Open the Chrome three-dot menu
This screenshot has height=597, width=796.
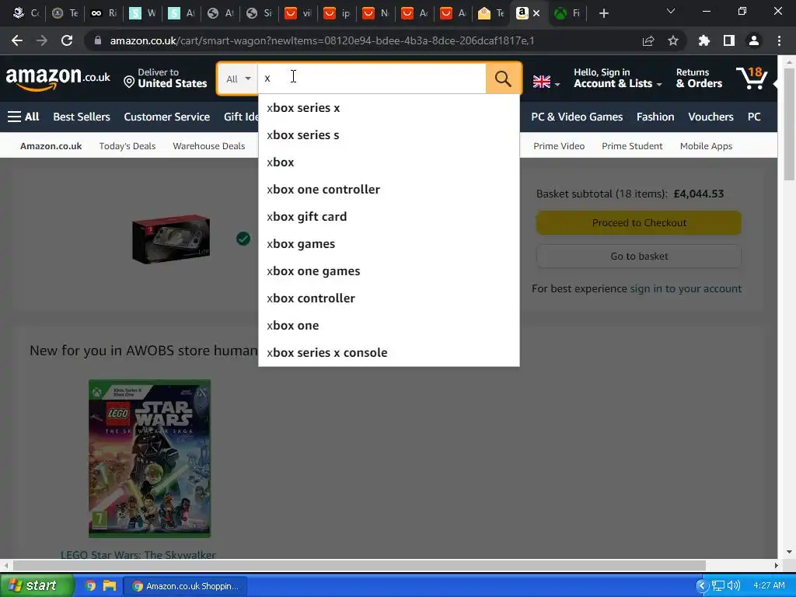click(x=779, y=40)
